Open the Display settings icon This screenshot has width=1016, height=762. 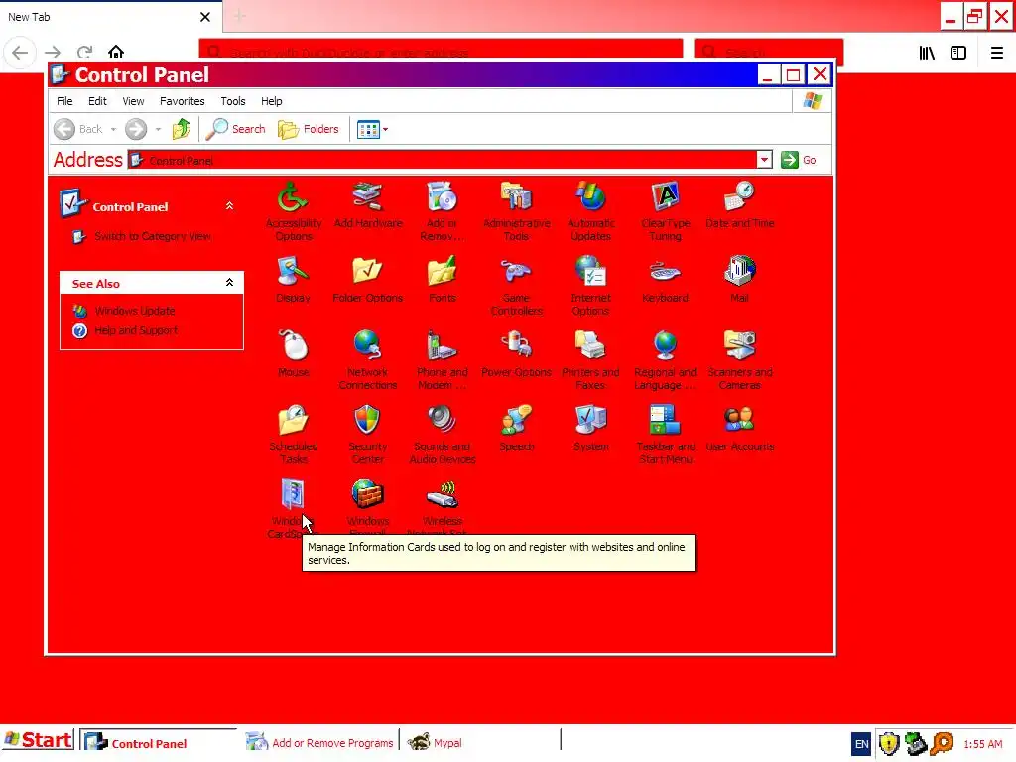[293, 272]
